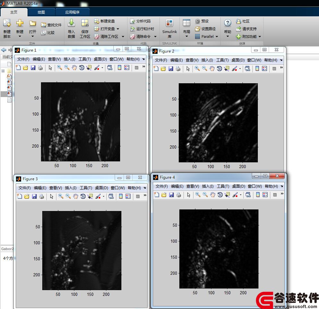The width and height of the screenshot is (319, 309).
Task: Click the New Figure icon in Figure 1
Action: click(18, 68)
